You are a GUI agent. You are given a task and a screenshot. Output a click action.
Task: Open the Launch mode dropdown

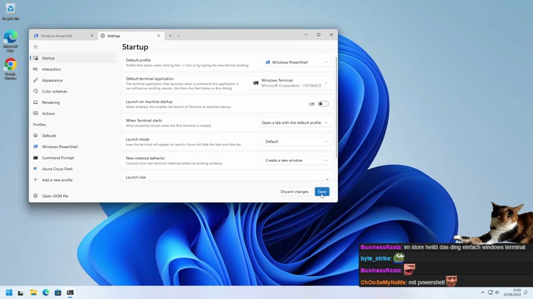pos(296,141)
